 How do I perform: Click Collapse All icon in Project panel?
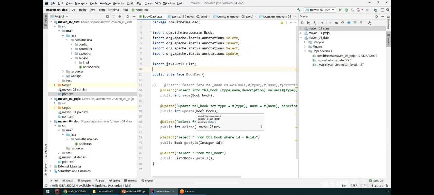pos(119,16)
